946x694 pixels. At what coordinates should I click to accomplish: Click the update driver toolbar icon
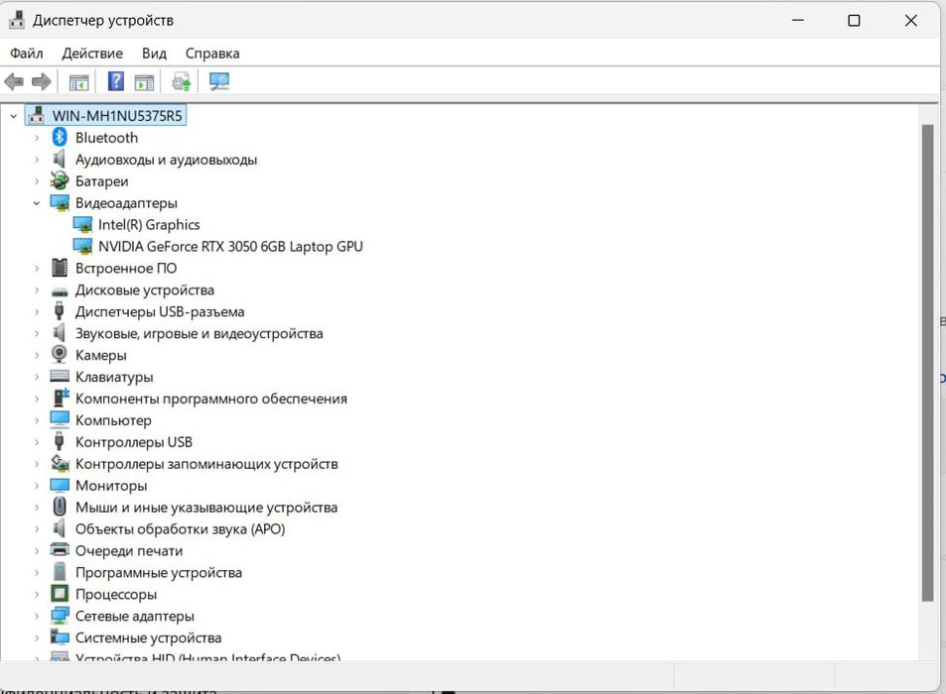[182, 82]
